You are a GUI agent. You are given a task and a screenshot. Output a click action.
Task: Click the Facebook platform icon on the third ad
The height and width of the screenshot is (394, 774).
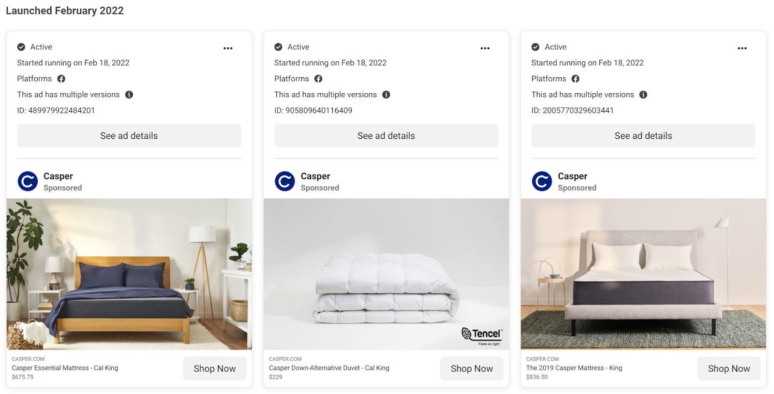click(576, 79)
